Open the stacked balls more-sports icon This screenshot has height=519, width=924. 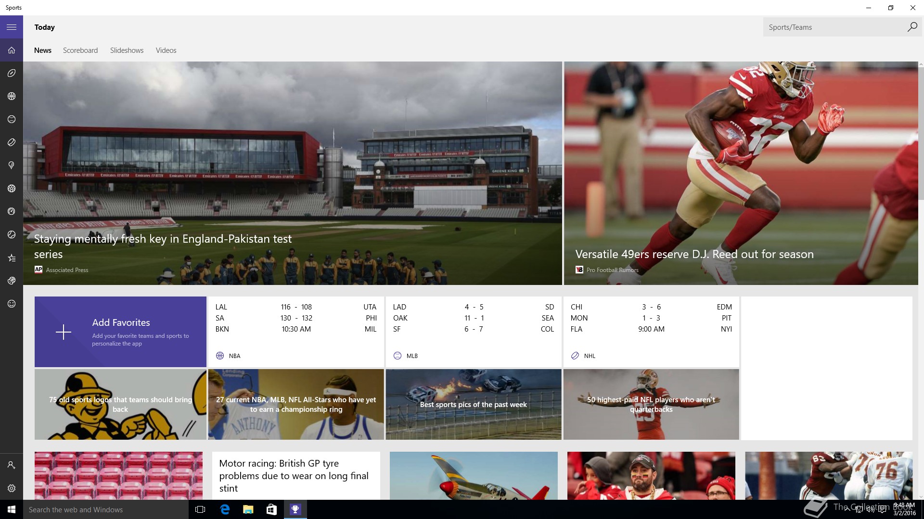pyautogui.click(x=12, y=281)
